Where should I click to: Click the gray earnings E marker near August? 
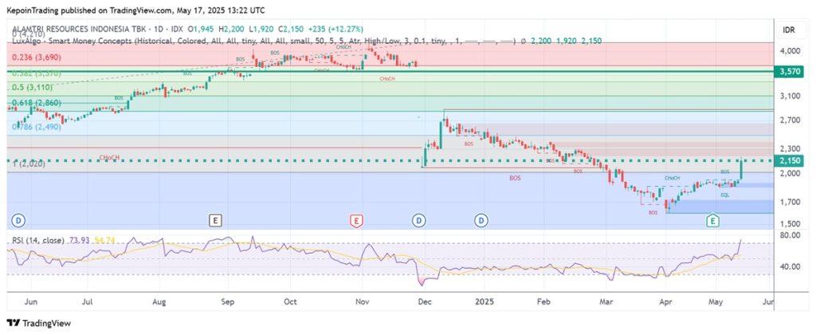214,219
